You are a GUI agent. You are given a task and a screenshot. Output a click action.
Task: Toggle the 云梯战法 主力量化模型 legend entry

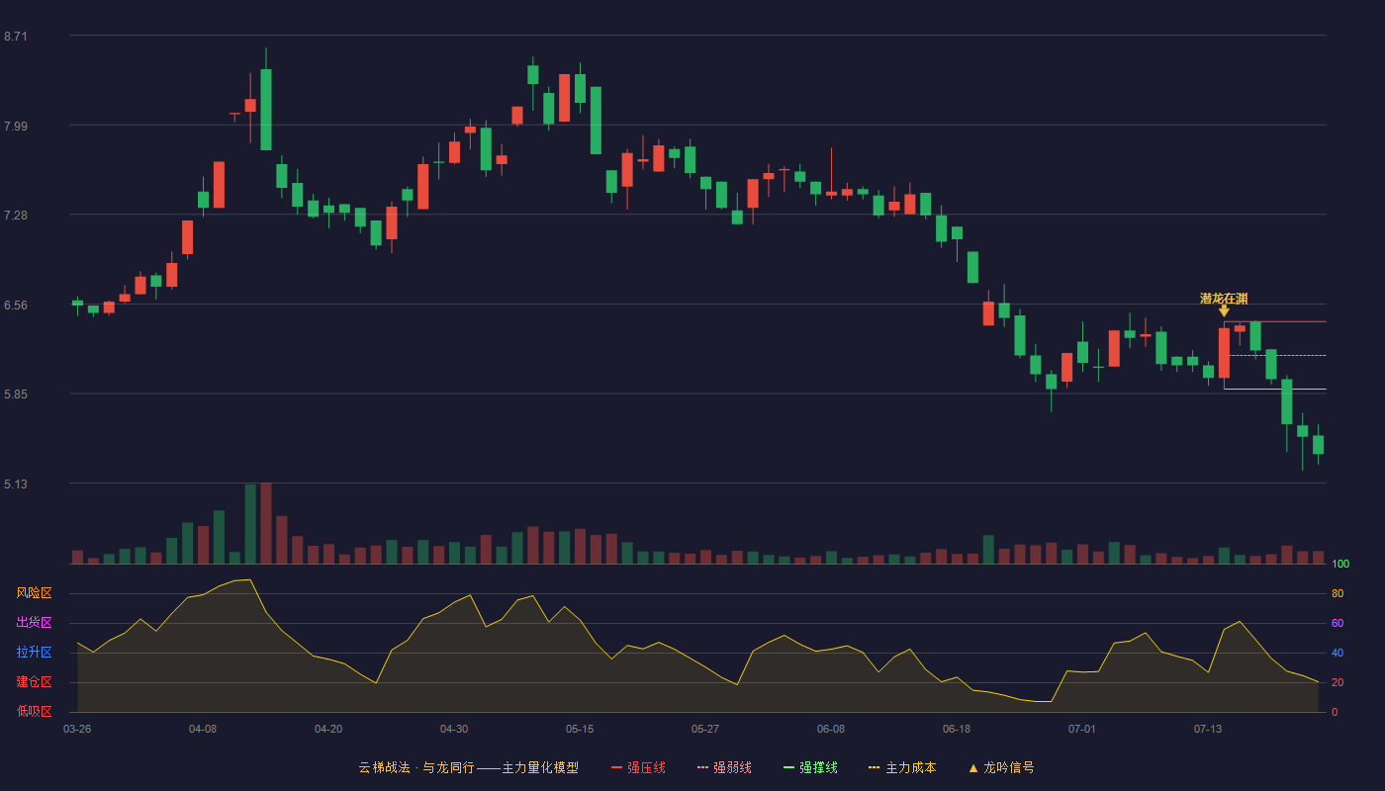click(x=468, y=767)
